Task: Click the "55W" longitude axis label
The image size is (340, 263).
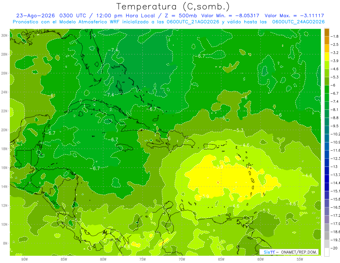Action: 300,259
